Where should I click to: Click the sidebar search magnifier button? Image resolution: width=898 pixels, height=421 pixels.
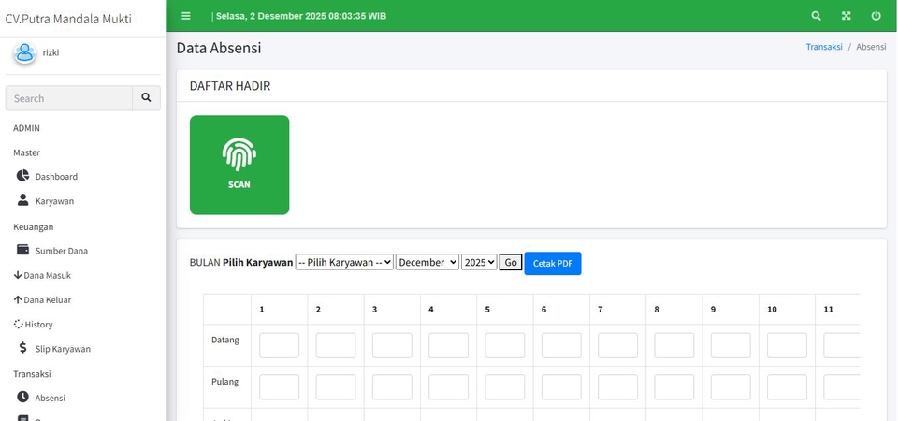[146, 98]
